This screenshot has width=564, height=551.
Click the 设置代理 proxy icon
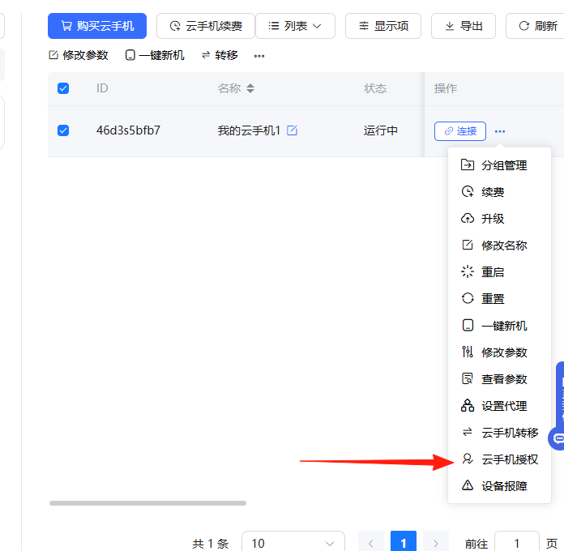tap(468, 406)
